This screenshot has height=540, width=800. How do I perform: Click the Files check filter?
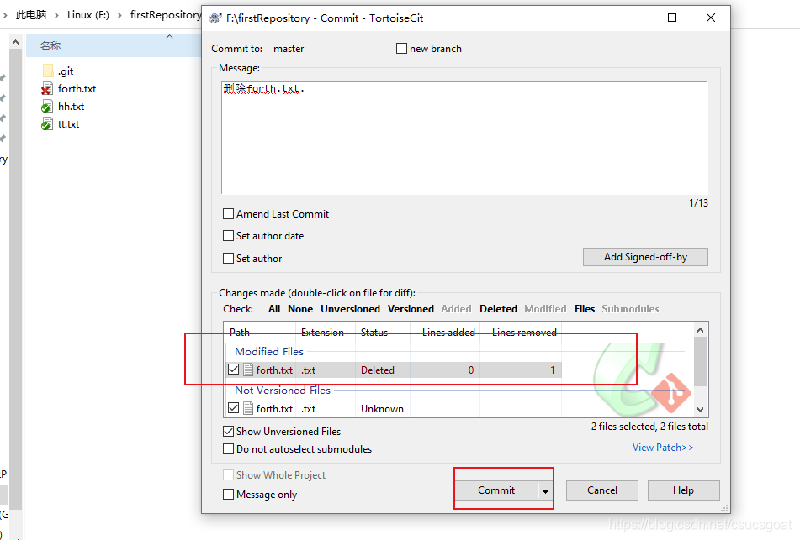point(584,309)
